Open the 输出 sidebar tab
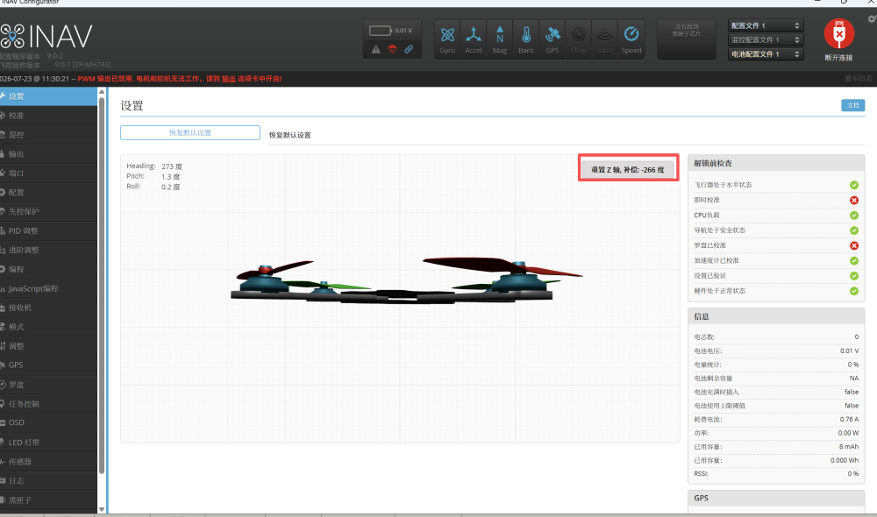This screenshot has width=877, height=517. point(48,153)
